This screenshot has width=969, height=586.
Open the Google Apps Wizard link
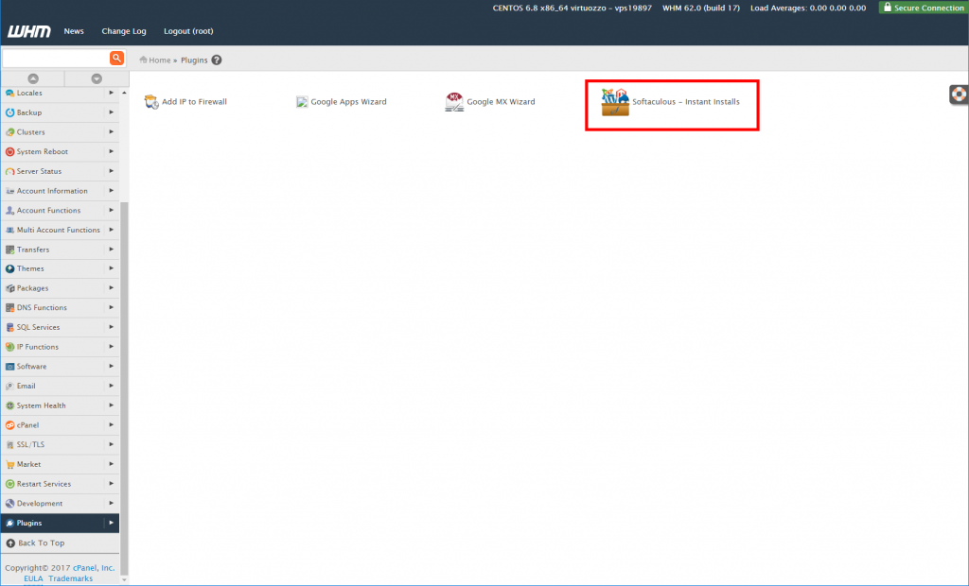[348, 102]
